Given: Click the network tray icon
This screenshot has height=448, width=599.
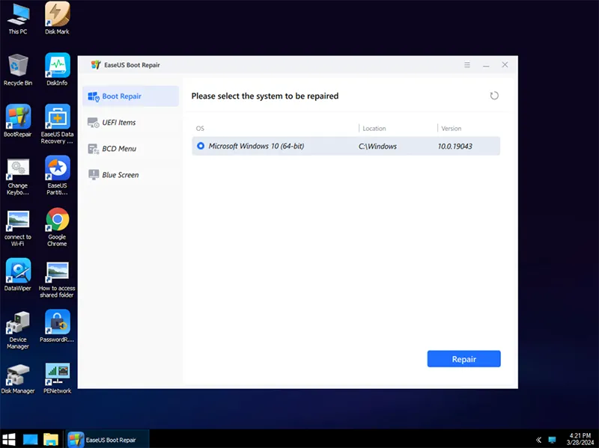Looking at the screenshot, I should point(552,440).
